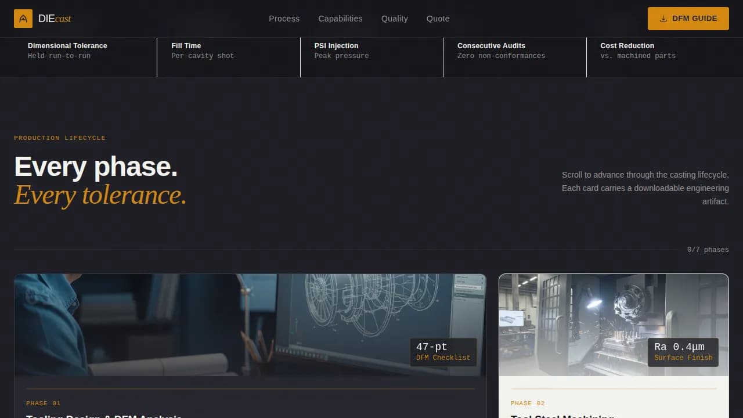Click the 0/7 phases progress indicator

[708, 250]
